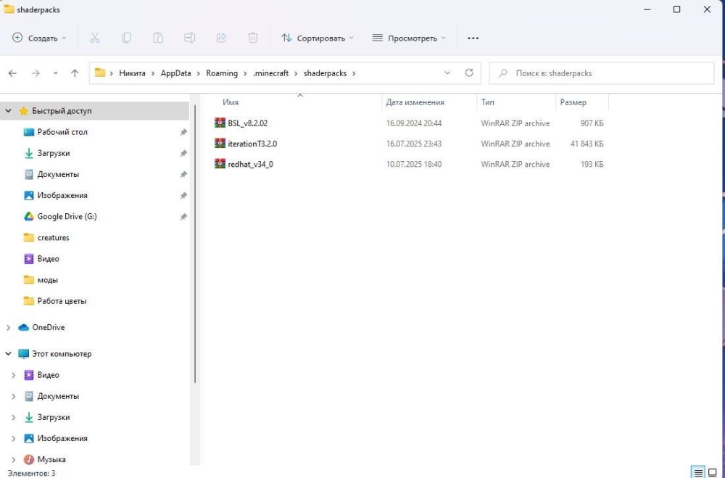The image size is (725, 478).
Task: Open the Работа цветы folder
Action: click(62, 301)
